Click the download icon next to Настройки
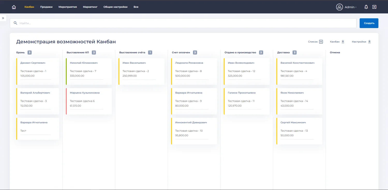The height and width of the screenshot is (190, 388). [x=369, y=42]
